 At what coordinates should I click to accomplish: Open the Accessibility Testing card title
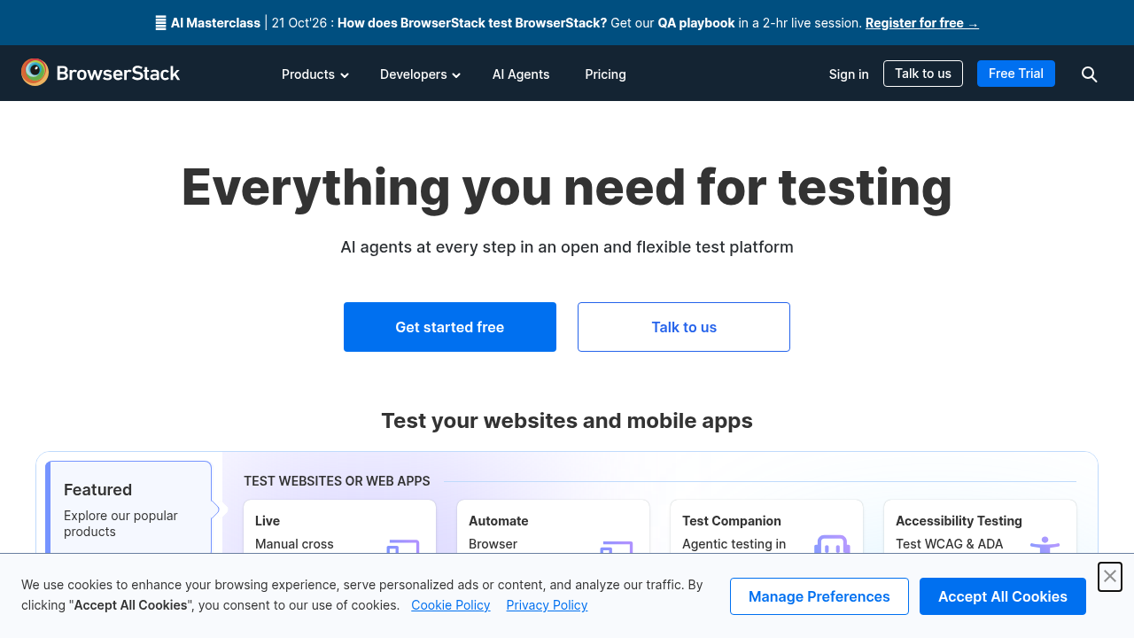click(959, 521)
